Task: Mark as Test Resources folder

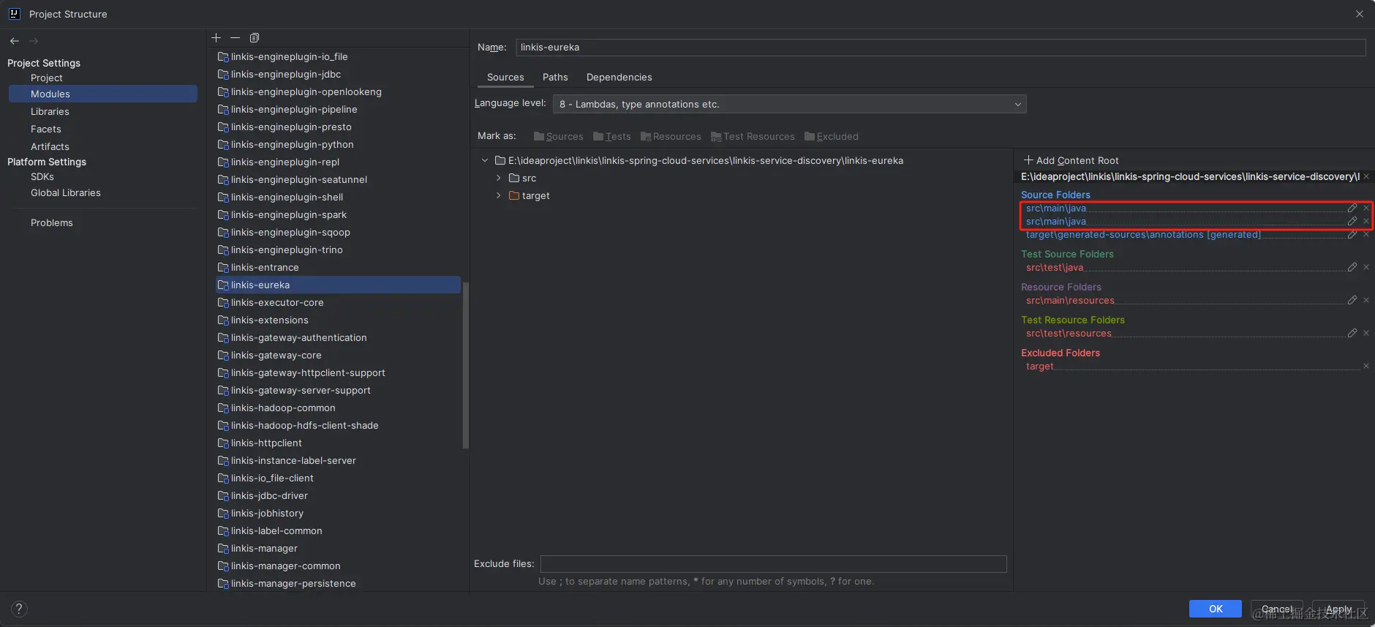Action: click(x=753, y=136)
